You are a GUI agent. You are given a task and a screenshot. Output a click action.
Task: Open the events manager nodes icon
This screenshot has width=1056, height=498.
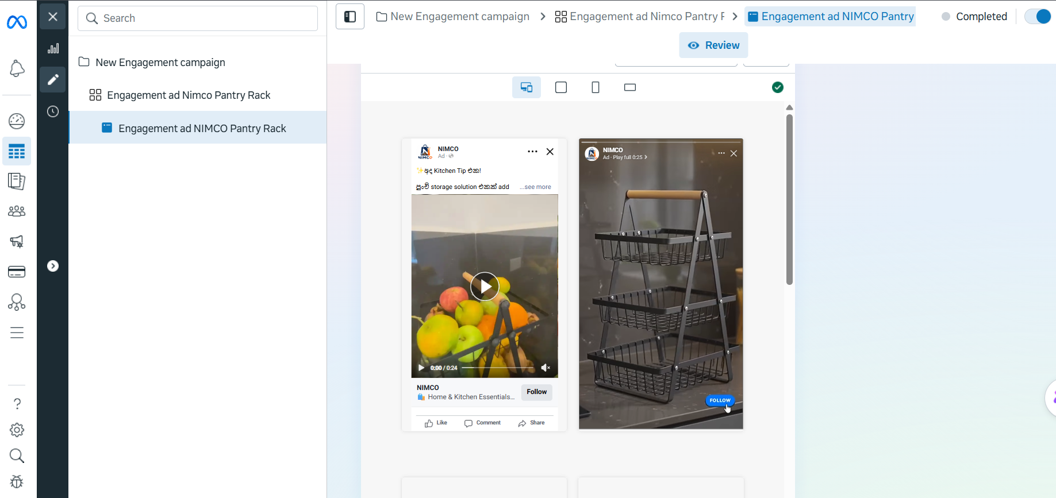[x=17, y=302]
